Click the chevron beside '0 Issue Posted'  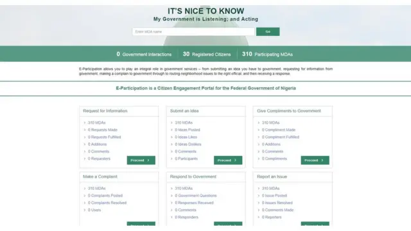(259, 196)
